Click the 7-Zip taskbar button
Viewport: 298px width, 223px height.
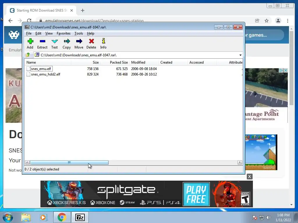coord(80,217)
